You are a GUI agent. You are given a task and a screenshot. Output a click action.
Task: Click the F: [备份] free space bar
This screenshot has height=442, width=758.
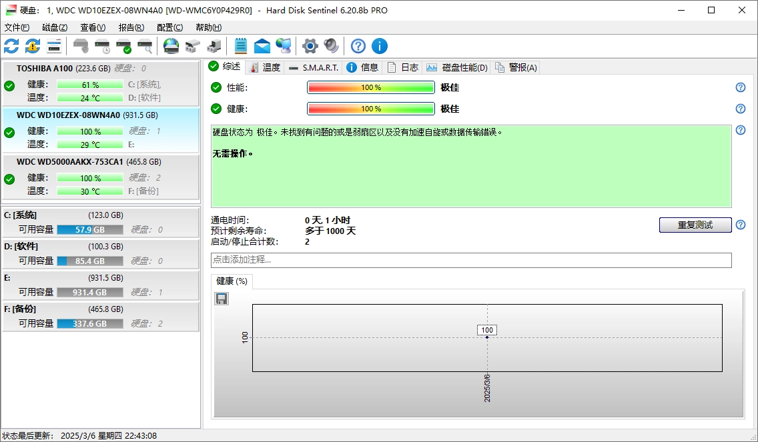click(90, 323)
